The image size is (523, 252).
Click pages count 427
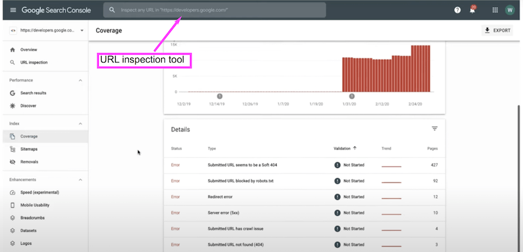pos(434,165)
